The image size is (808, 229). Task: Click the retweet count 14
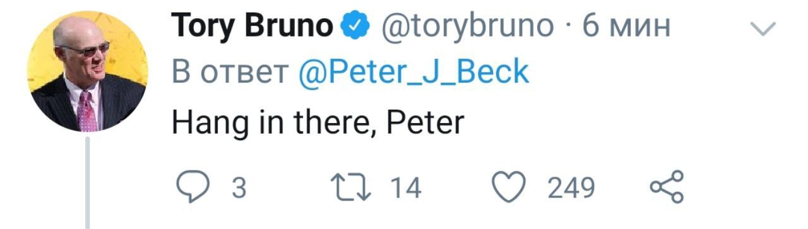click(404, 188)
